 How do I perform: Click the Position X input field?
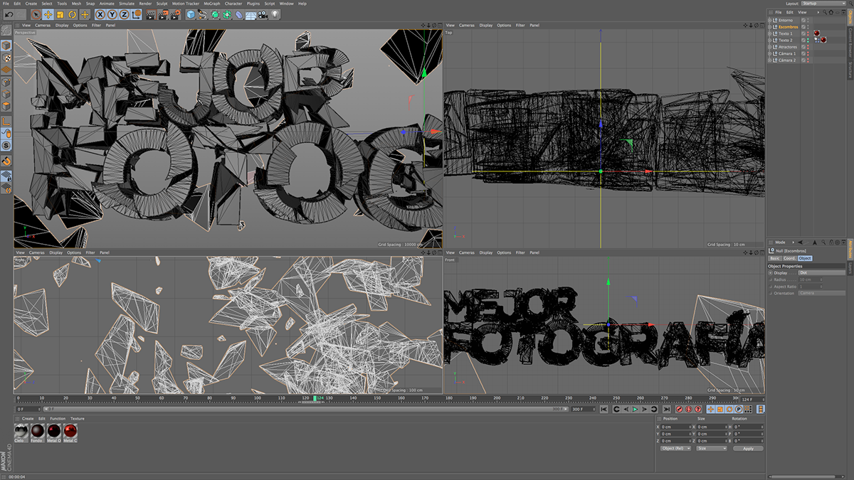pos(676,427)
